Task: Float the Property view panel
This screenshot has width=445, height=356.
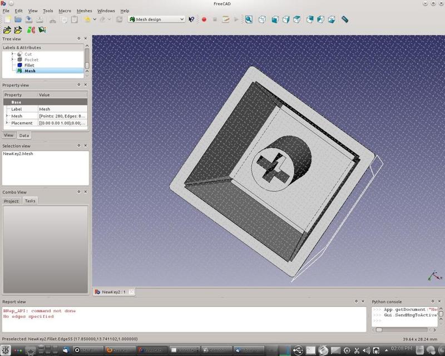Action: click(79, 85)
